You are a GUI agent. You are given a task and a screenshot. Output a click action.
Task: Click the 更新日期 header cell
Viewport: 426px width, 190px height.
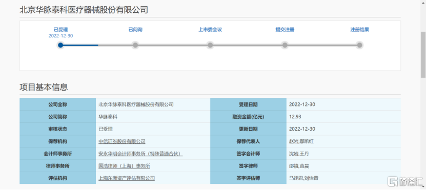pyautogui.click(x=248, y=129)
